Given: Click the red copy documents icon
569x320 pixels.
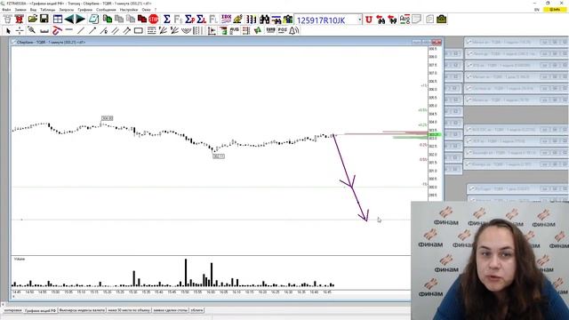Looking at the screenshot, I should 142,19.
